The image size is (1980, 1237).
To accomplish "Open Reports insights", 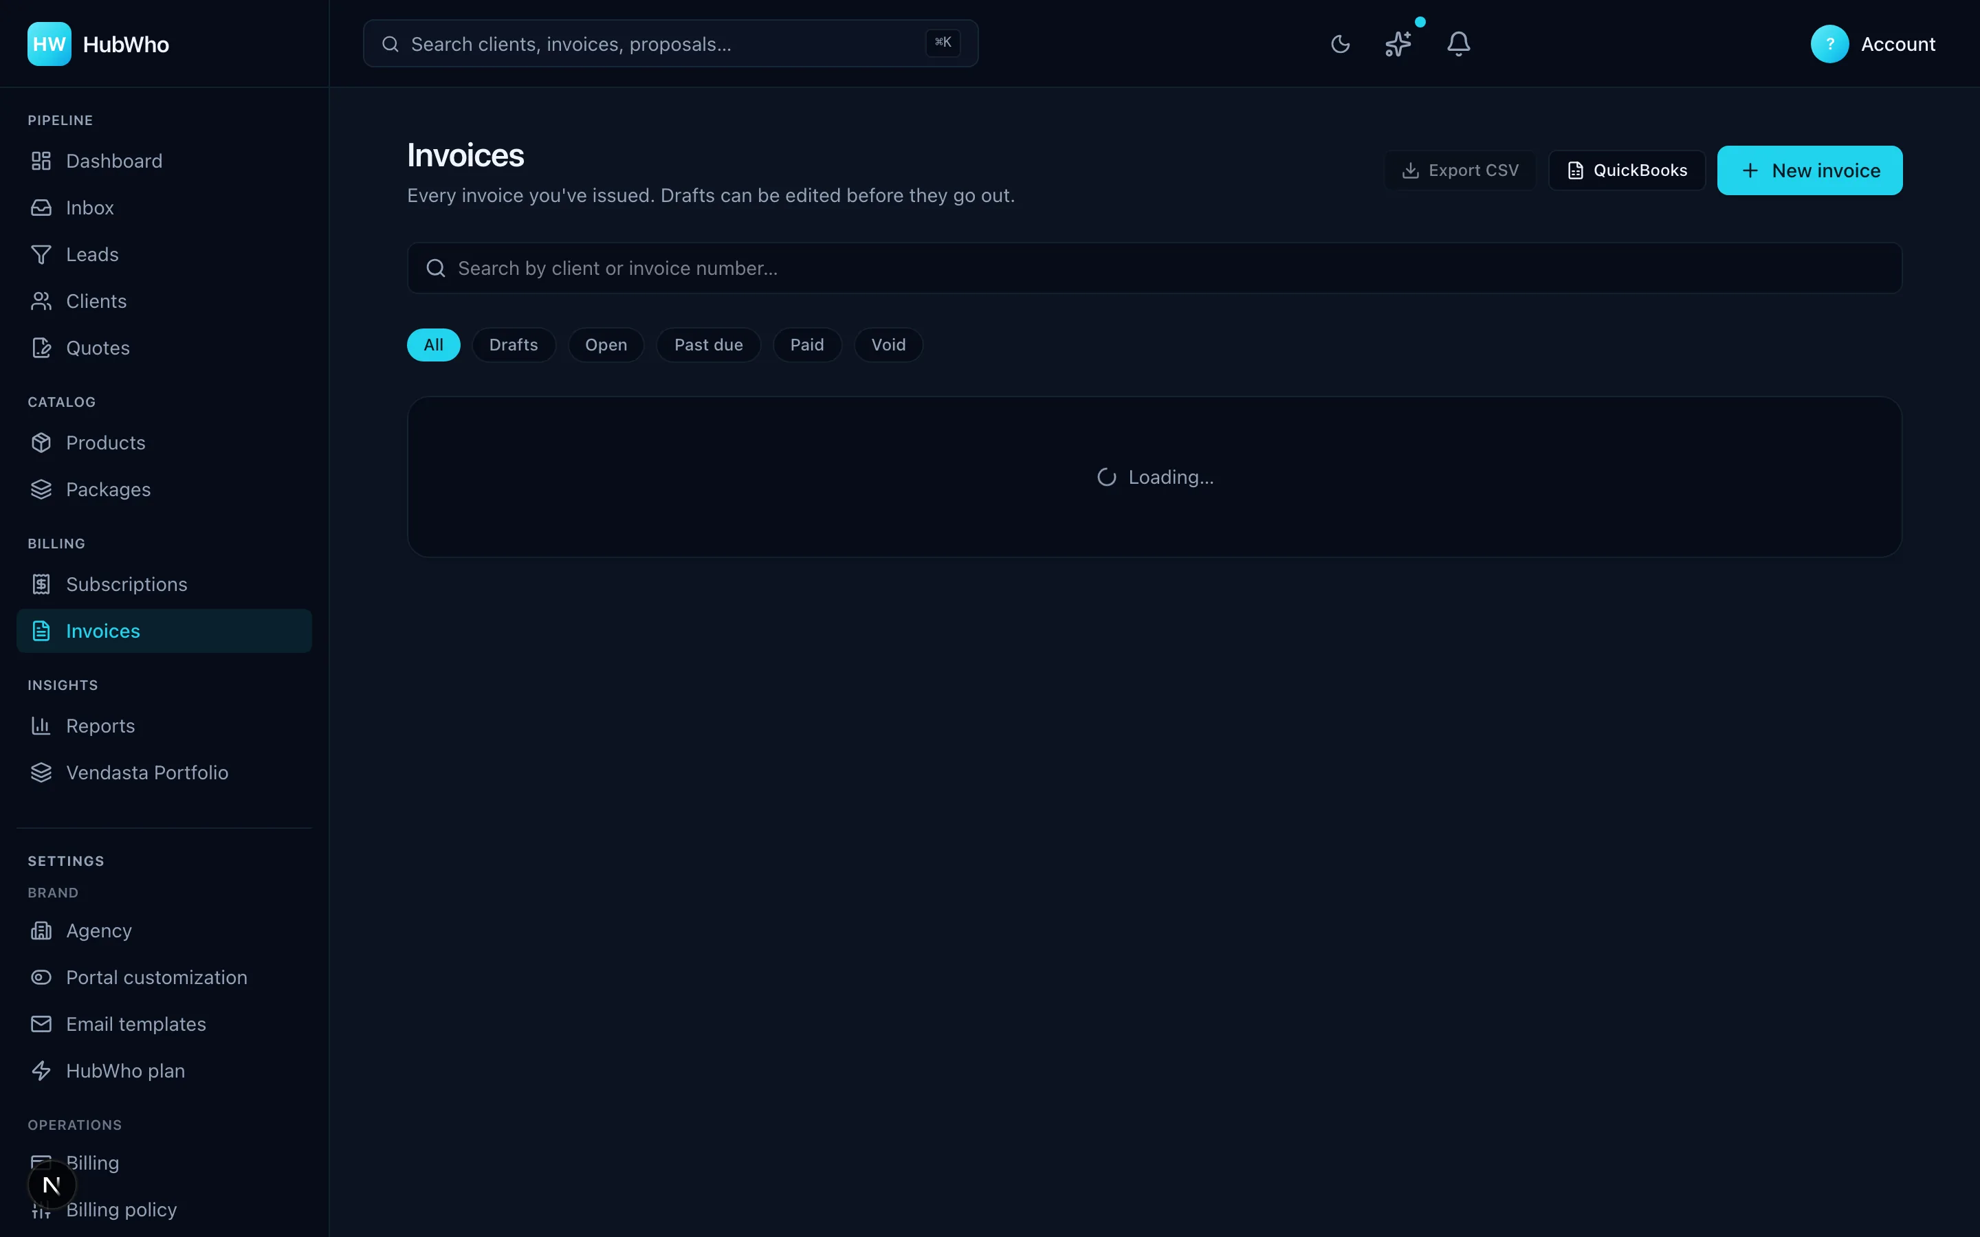I will pos(164,726).
